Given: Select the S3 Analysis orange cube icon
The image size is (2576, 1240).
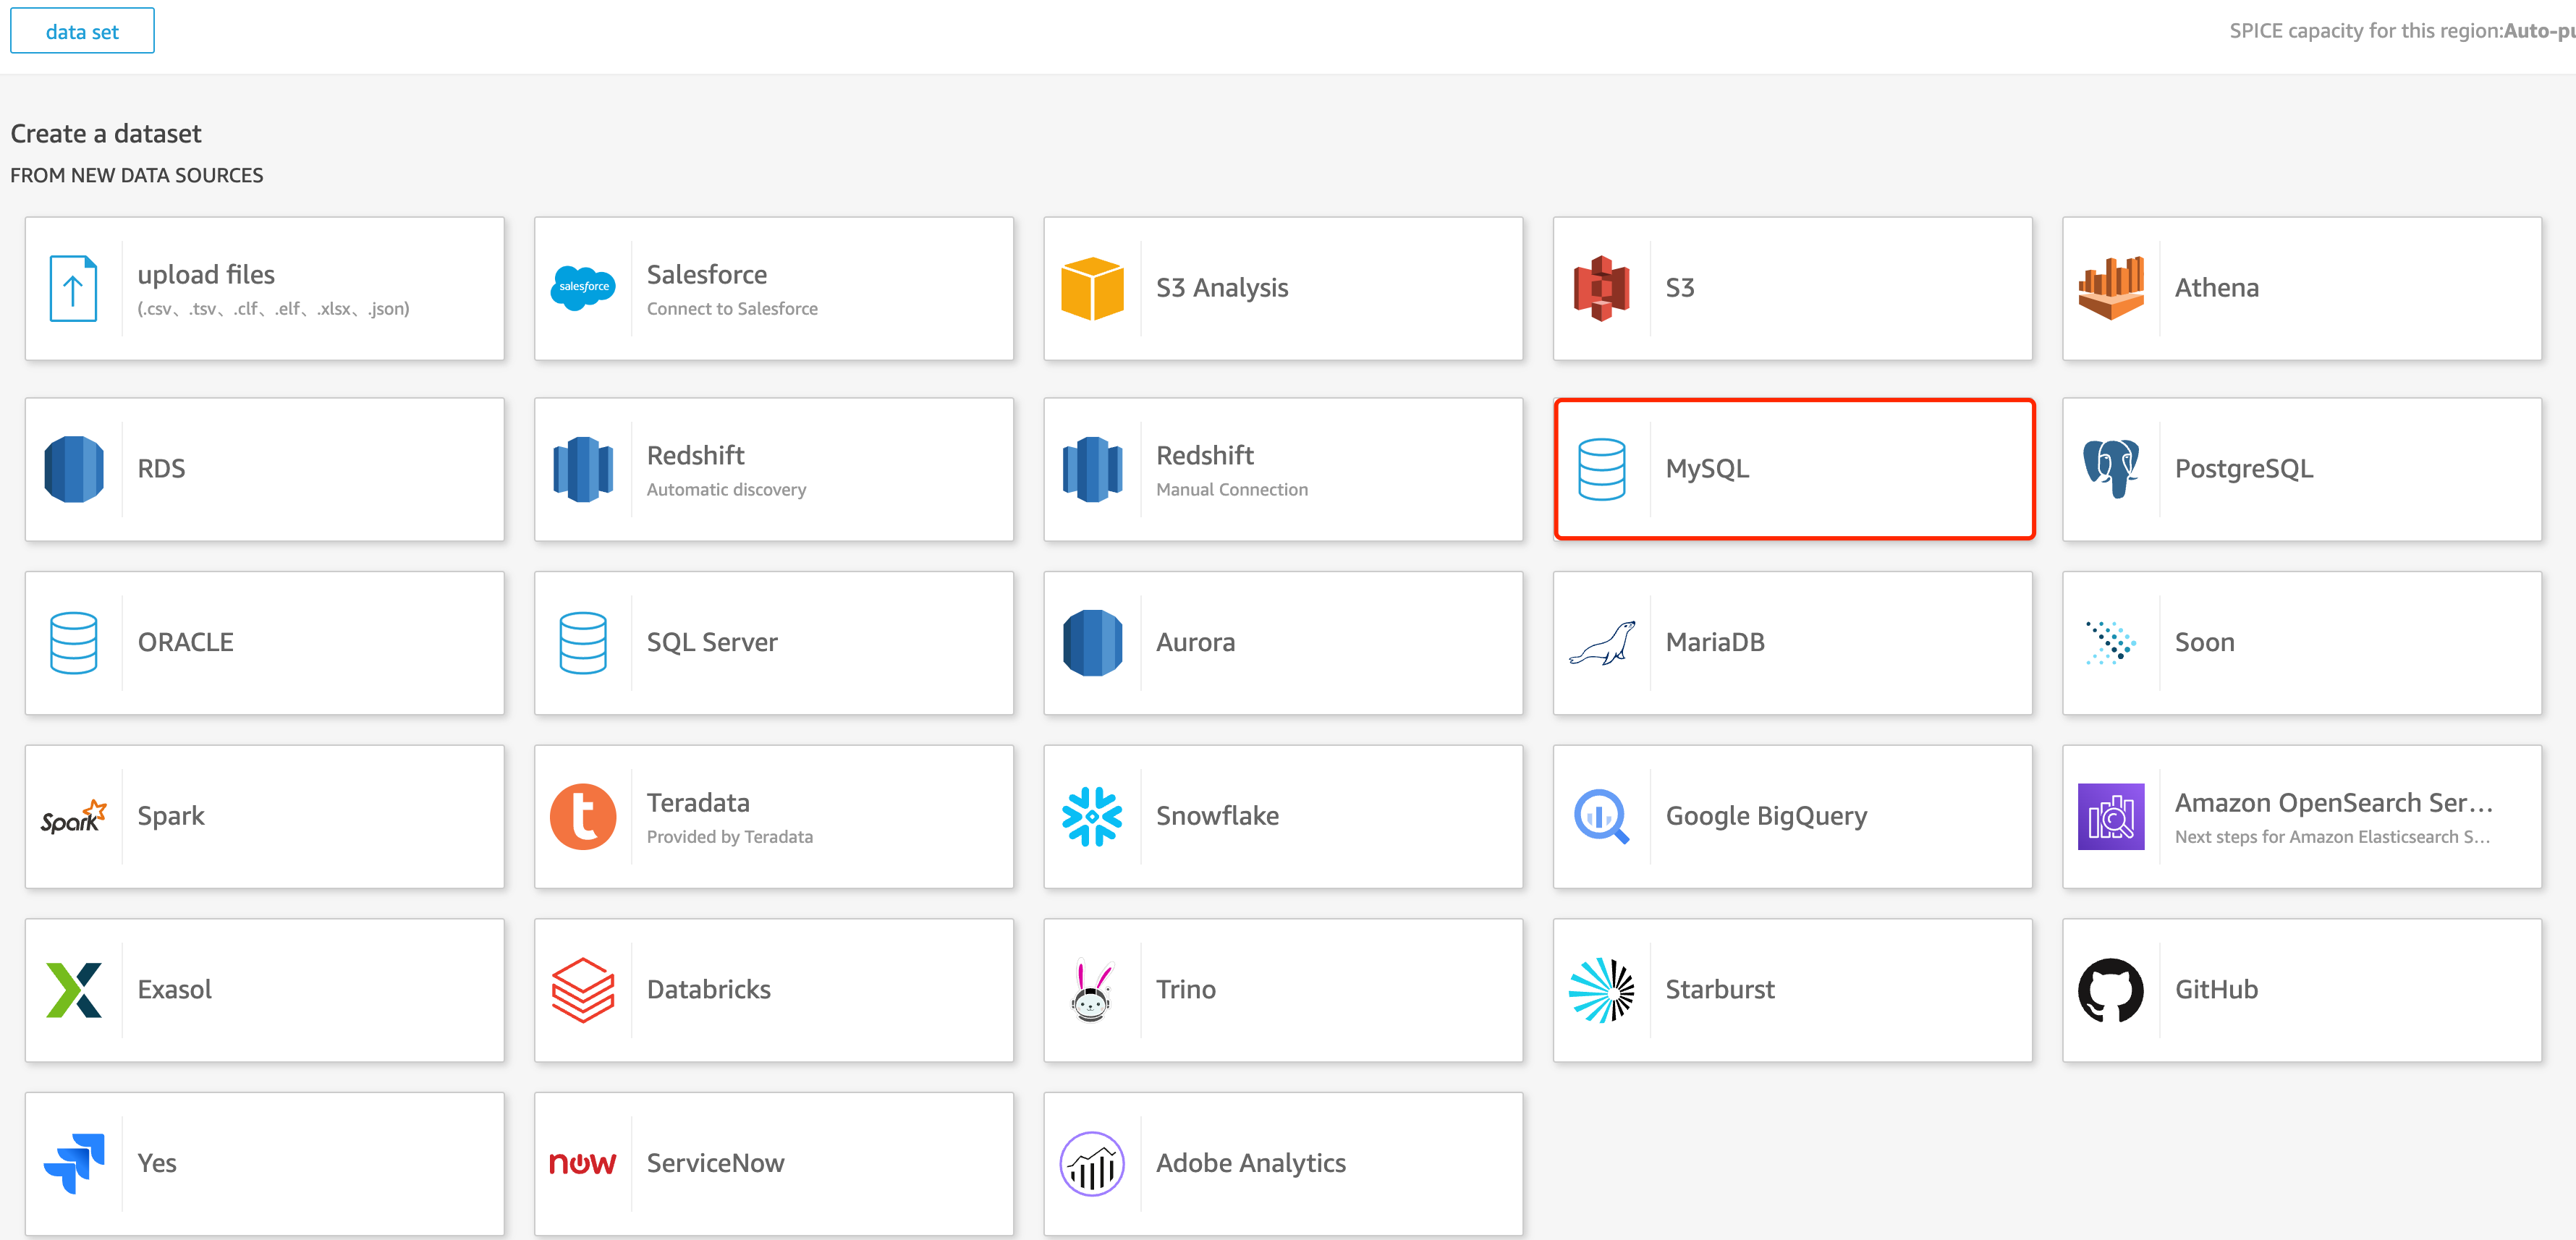Looking at the screenshot, I should pos(1092,288).
